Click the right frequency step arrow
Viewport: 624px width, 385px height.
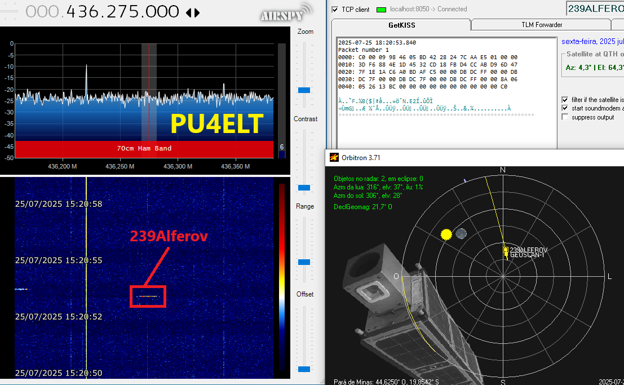pyautogui.click(x=197, y=12)
